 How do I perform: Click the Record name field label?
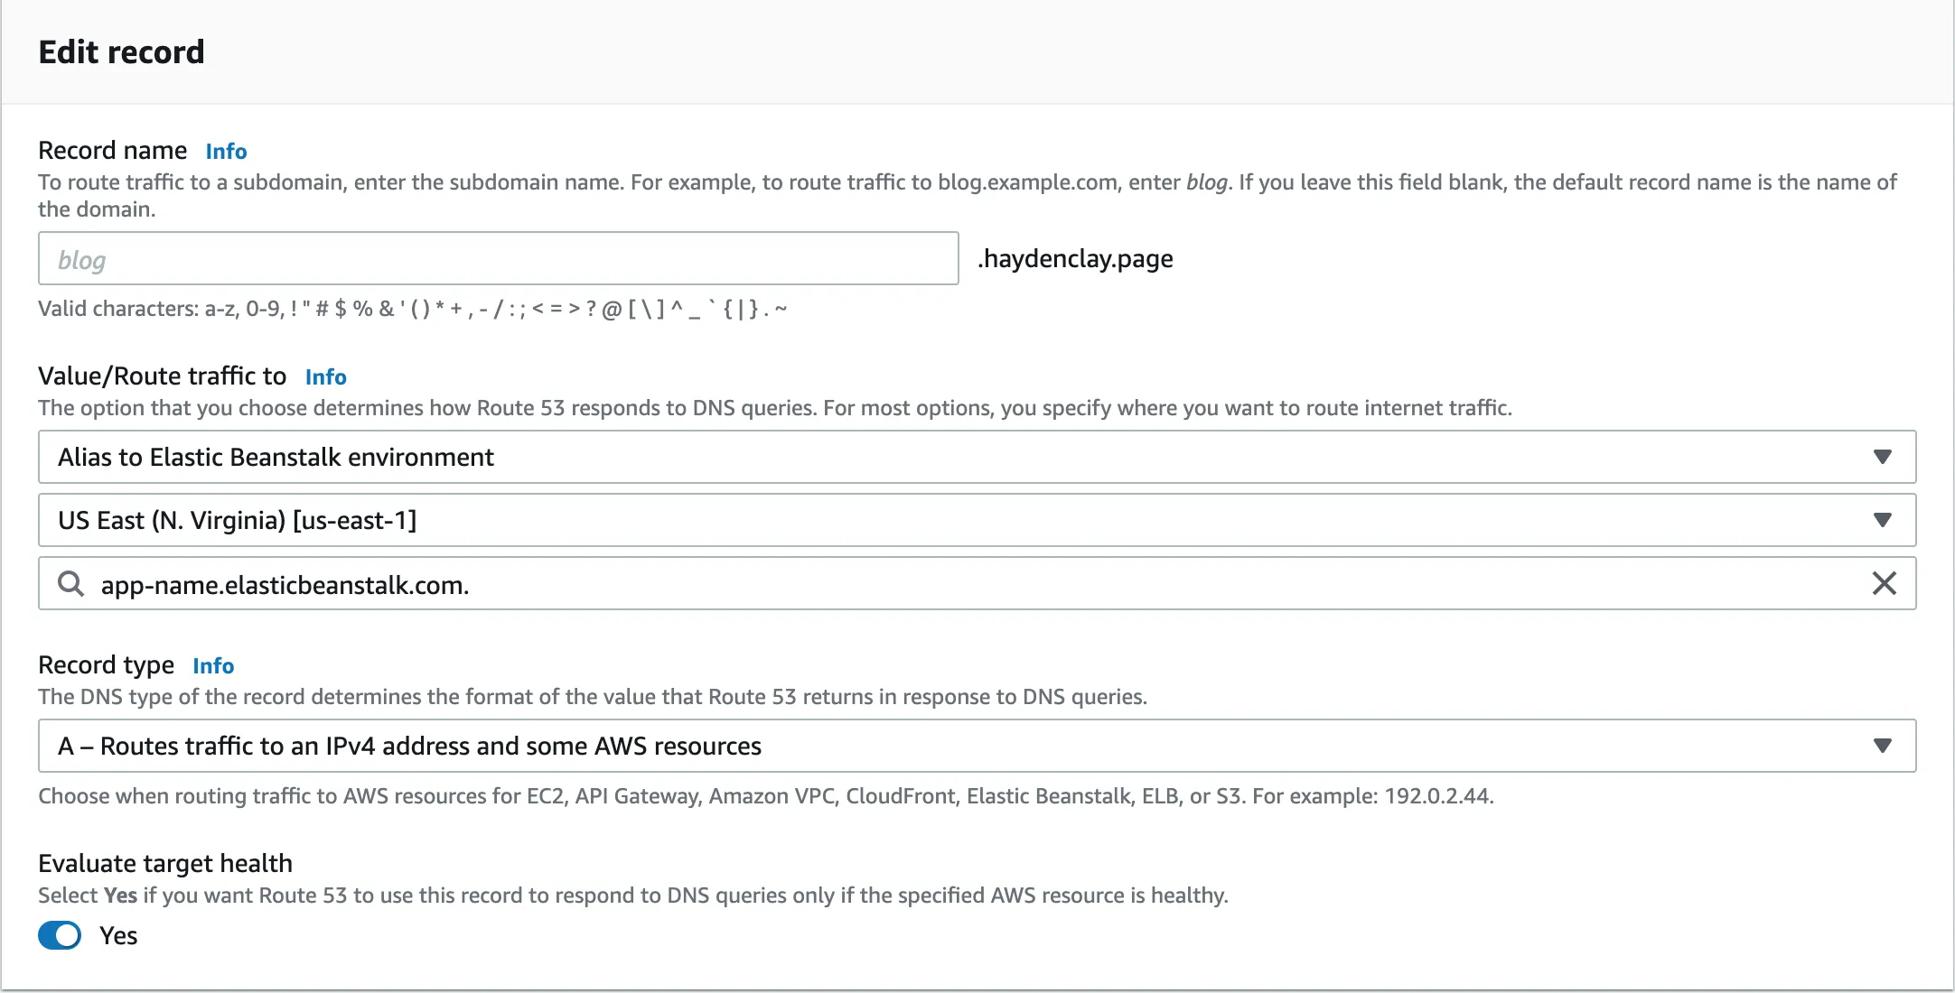[x=113, y=150]
